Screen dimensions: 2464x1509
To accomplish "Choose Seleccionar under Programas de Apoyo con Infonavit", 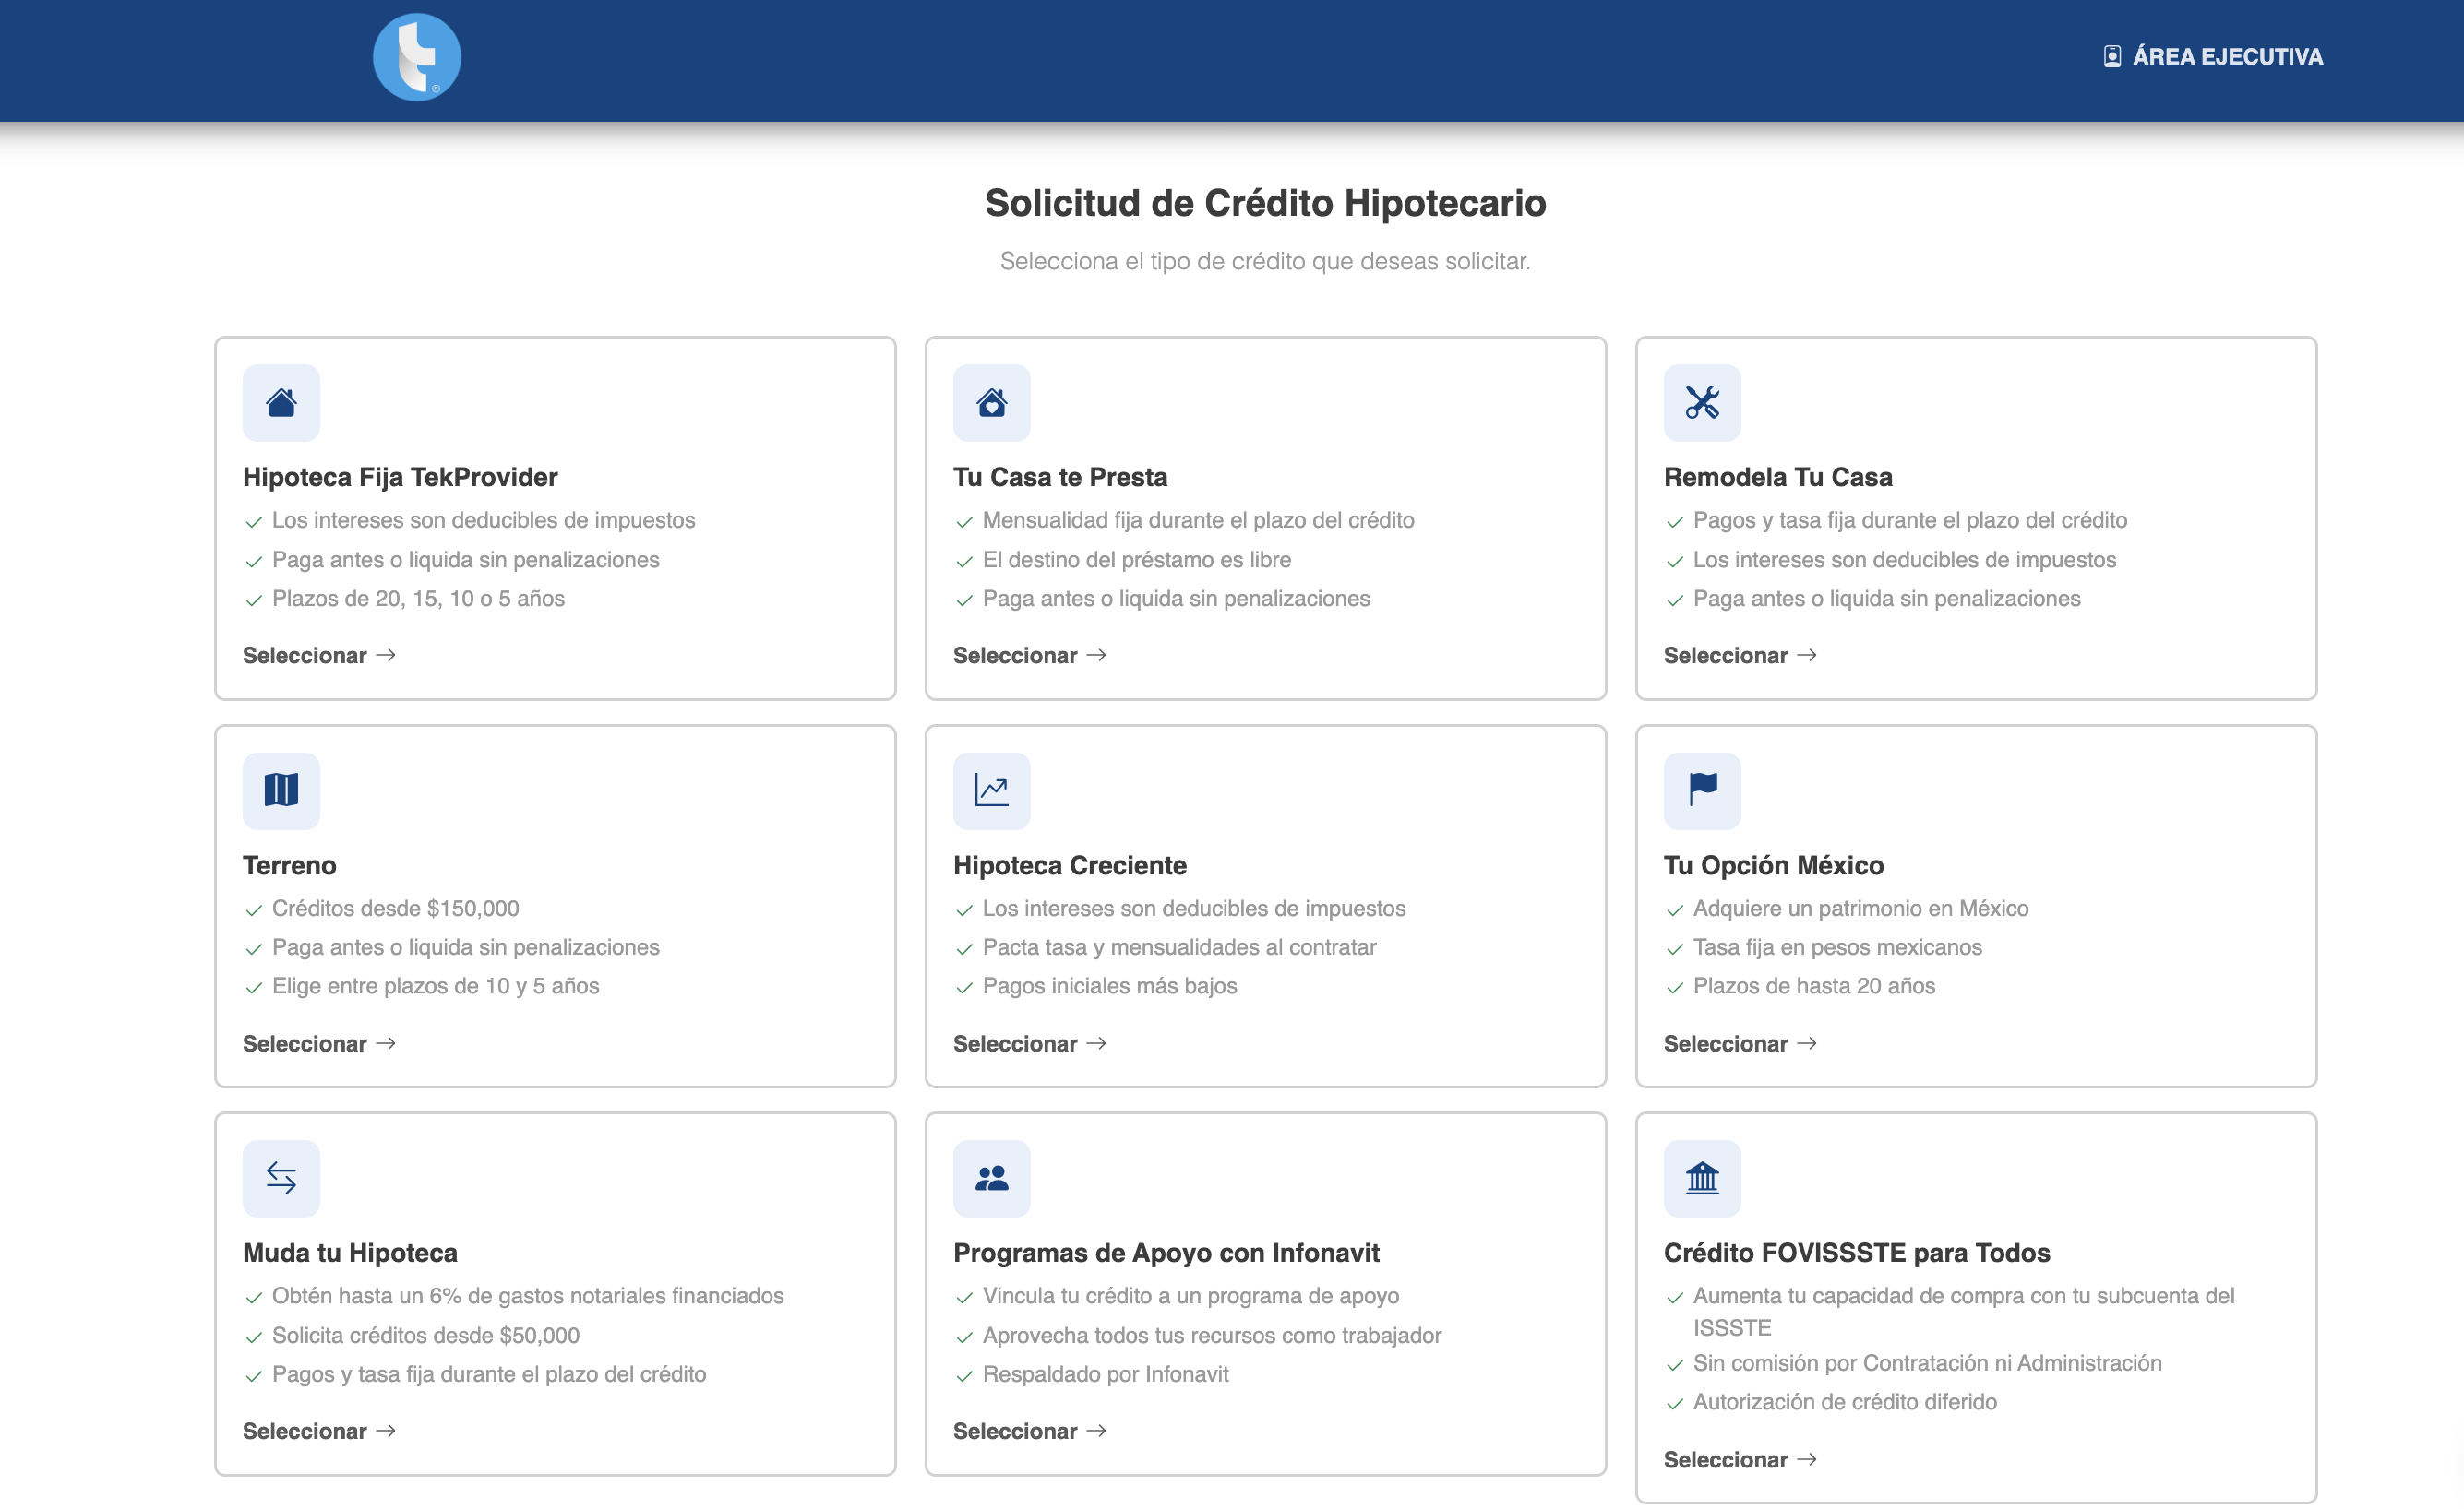I will [1029, 1430].
